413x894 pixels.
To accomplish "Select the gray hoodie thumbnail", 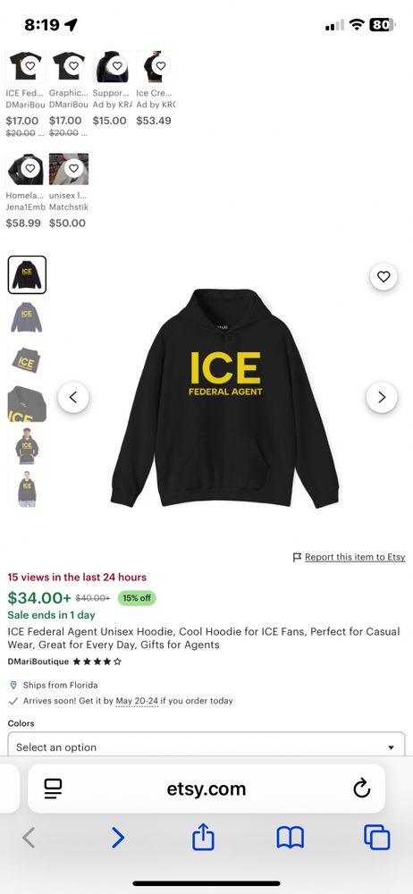I will (x=27, y=317).
